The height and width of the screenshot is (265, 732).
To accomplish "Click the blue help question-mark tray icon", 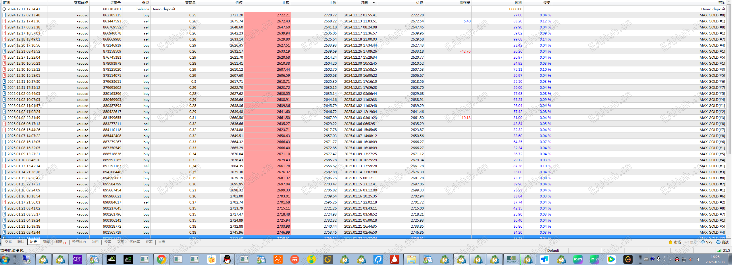I will [652, 259].
